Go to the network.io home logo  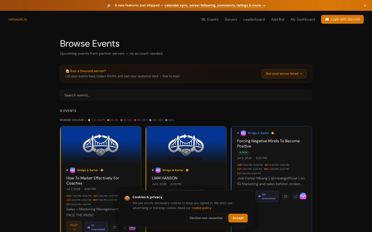tap(18, 19)
